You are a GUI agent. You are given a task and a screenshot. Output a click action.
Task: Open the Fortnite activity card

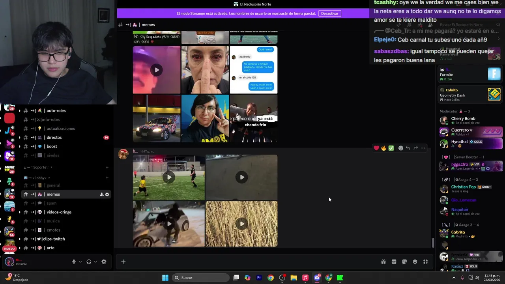click(470, 74)
